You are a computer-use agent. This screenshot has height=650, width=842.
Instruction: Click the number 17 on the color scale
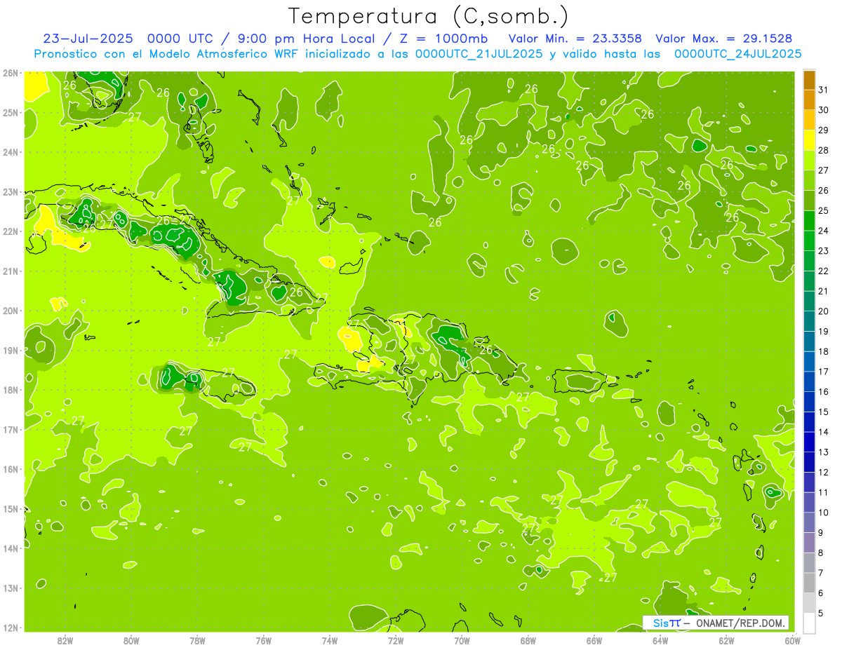[824, 372]
